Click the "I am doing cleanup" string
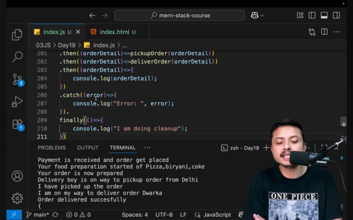The image size is (353, 220). click(x=147, y=129)
